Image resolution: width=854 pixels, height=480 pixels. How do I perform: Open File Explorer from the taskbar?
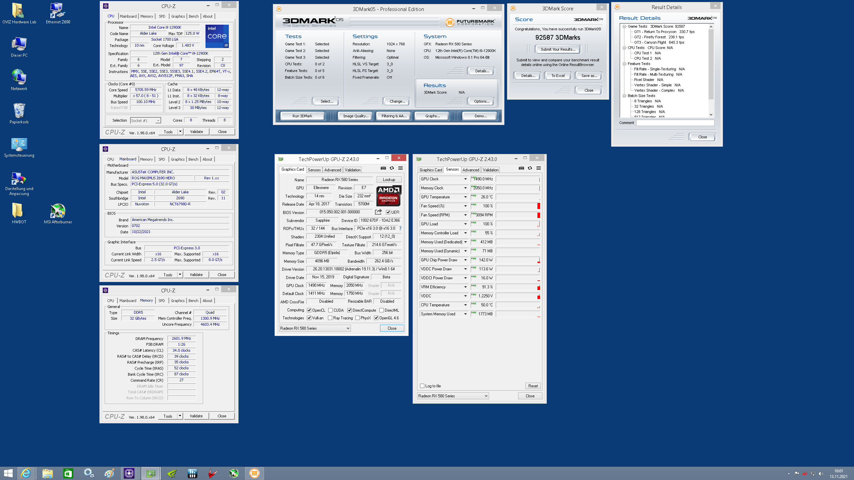pos(47,473)
